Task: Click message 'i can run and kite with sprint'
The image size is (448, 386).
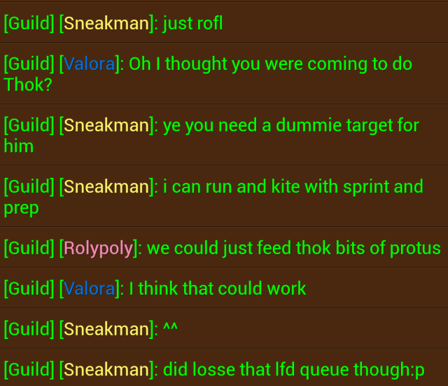Action: point(224,196)
